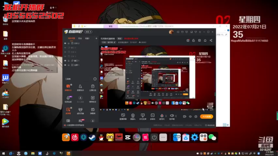Open the filter funnel icon in title bar
The height and width of the screenshot is (156, 278).
196,32
